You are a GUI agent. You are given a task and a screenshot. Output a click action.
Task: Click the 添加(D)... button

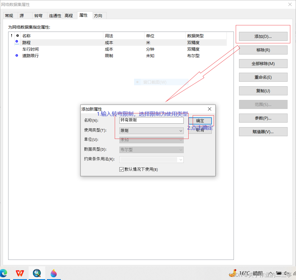263,36
